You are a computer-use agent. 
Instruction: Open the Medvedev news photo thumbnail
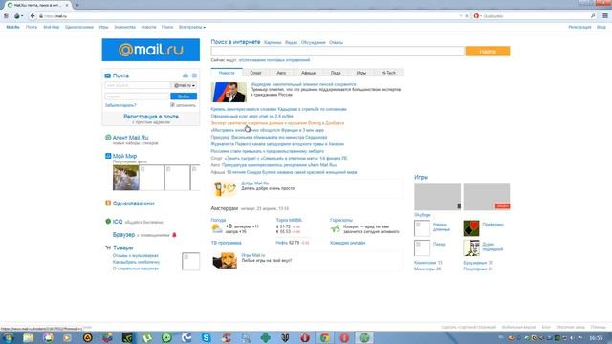point(229,92)
